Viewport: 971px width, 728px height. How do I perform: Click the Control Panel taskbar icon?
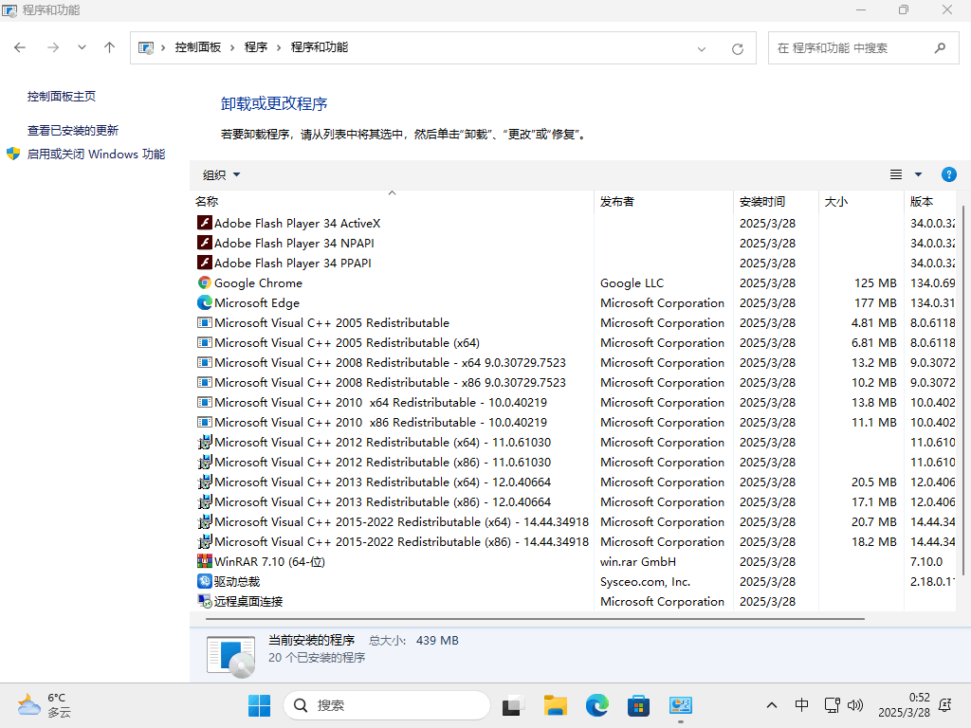[680, 705]
